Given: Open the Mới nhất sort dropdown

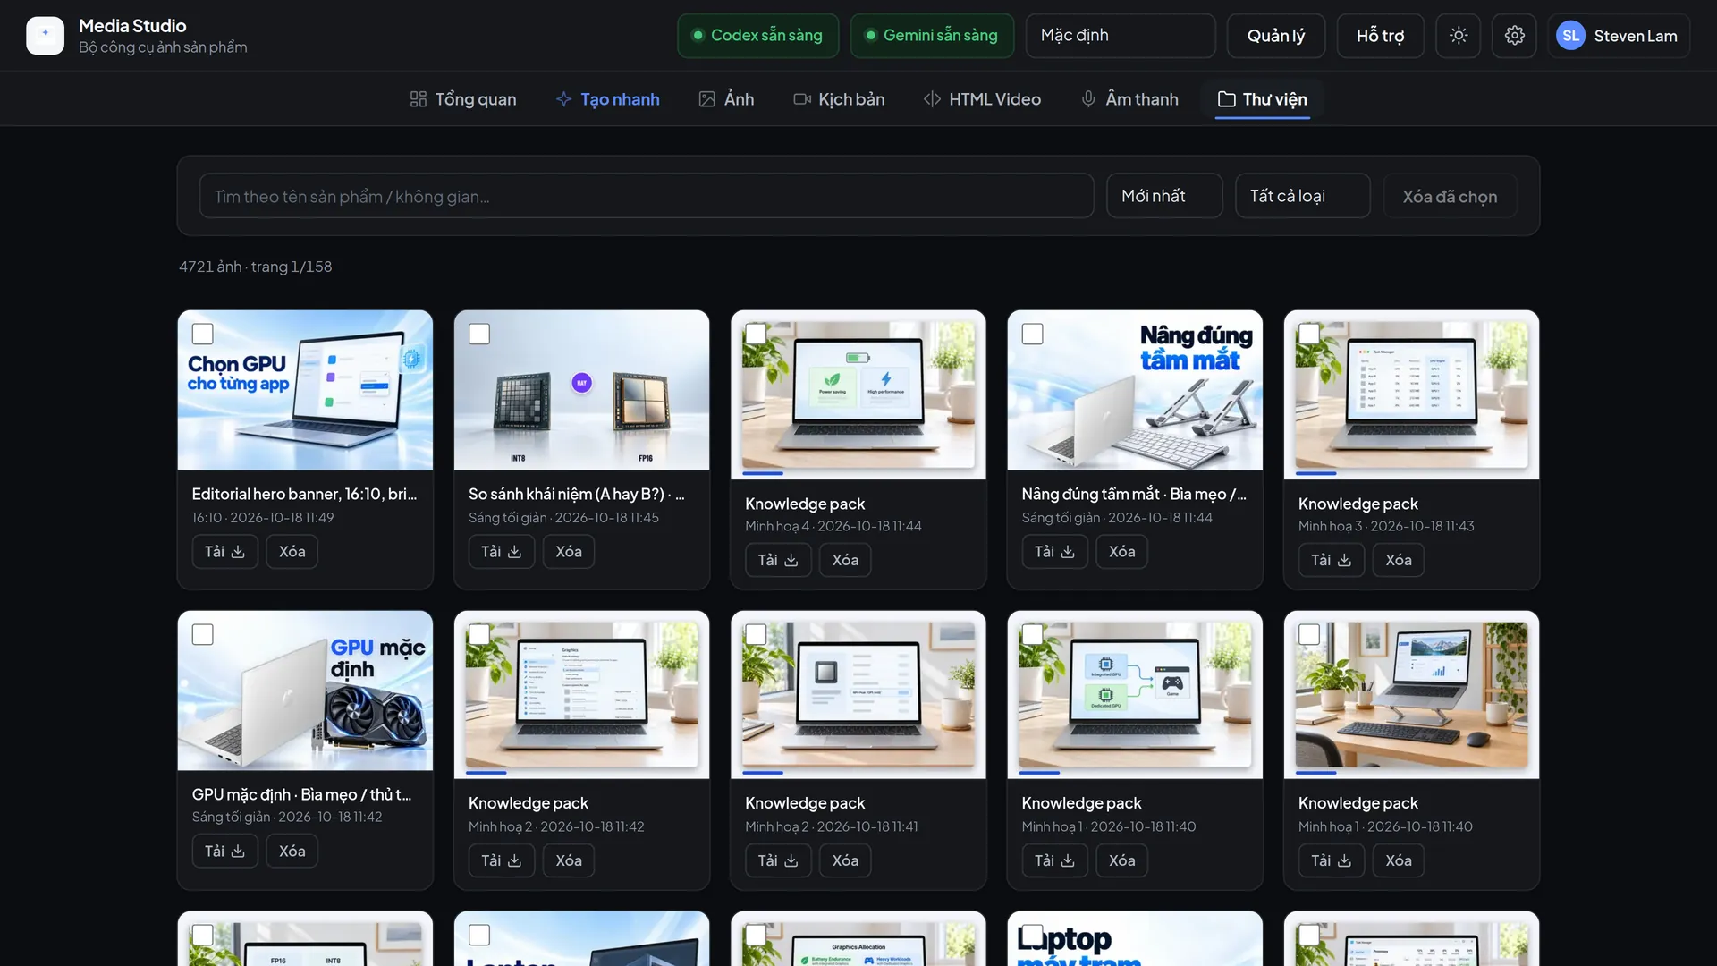Looking at the screenshot, I should 1164,196.
